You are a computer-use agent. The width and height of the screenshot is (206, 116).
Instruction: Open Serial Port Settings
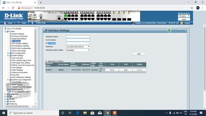[19, 39]
